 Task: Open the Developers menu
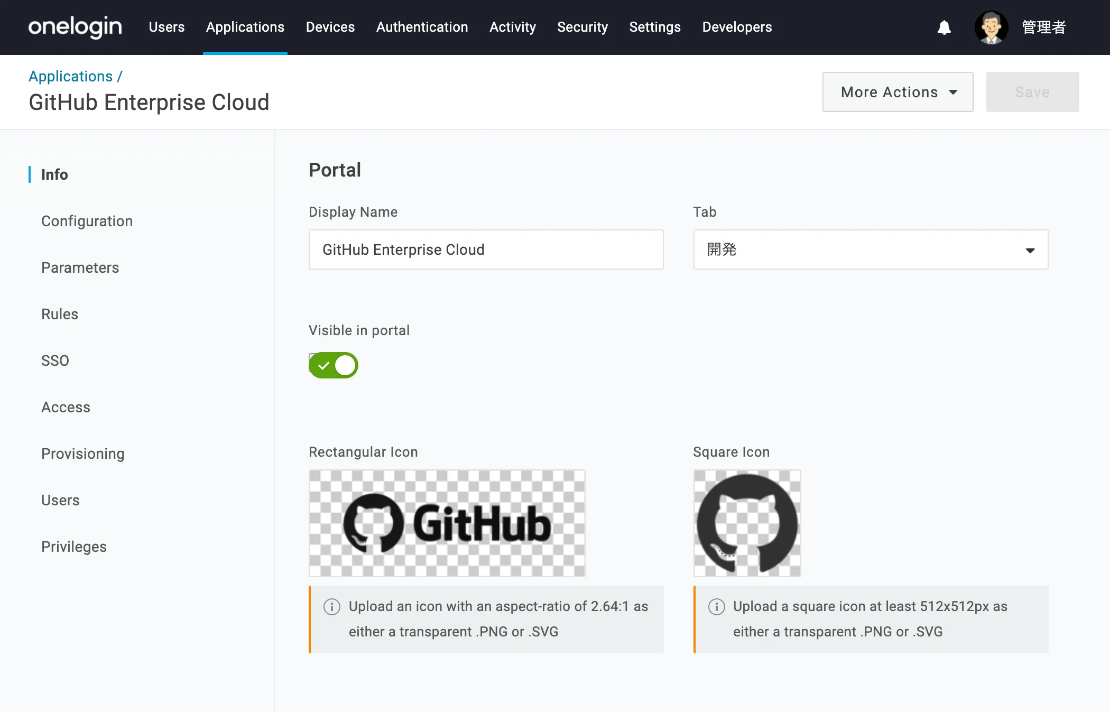[x=736, y=27]
